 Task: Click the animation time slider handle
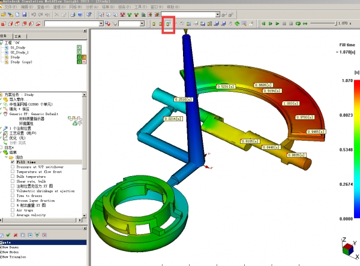click(x=337, y=23)
